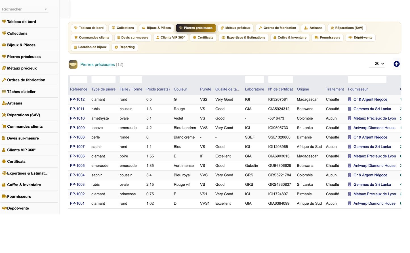Click the Pierres précieuses module cube icon

pos(73,64)
